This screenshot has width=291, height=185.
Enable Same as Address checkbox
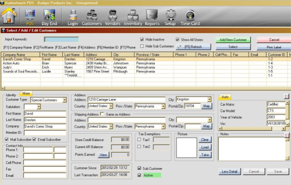(102, 114)
